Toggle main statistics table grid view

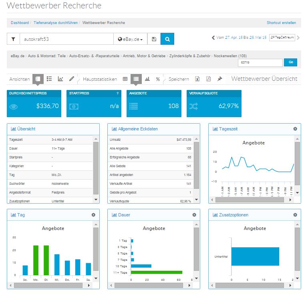coord(125,79)
